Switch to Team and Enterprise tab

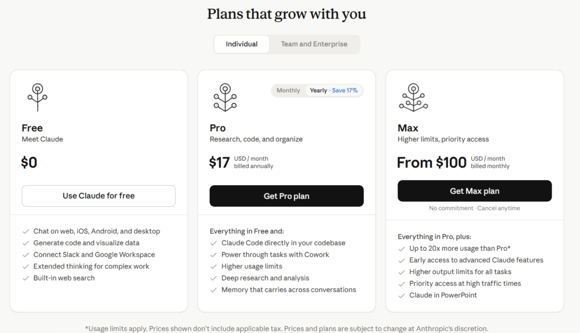coord(314,44)
